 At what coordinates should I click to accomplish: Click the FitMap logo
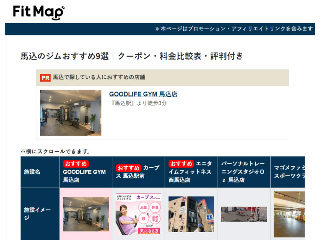click(38, 12)
